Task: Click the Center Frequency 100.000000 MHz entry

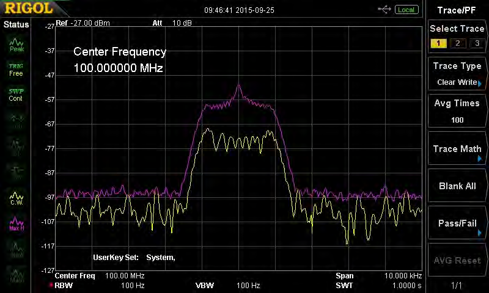Action: click(x=120, y=59)
